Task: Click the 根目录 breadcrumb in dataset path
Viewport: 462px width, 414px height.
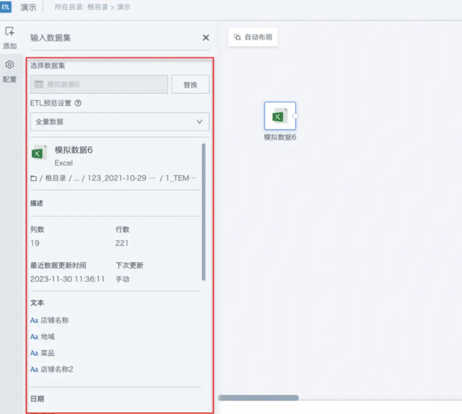Action: click(55, 178)
